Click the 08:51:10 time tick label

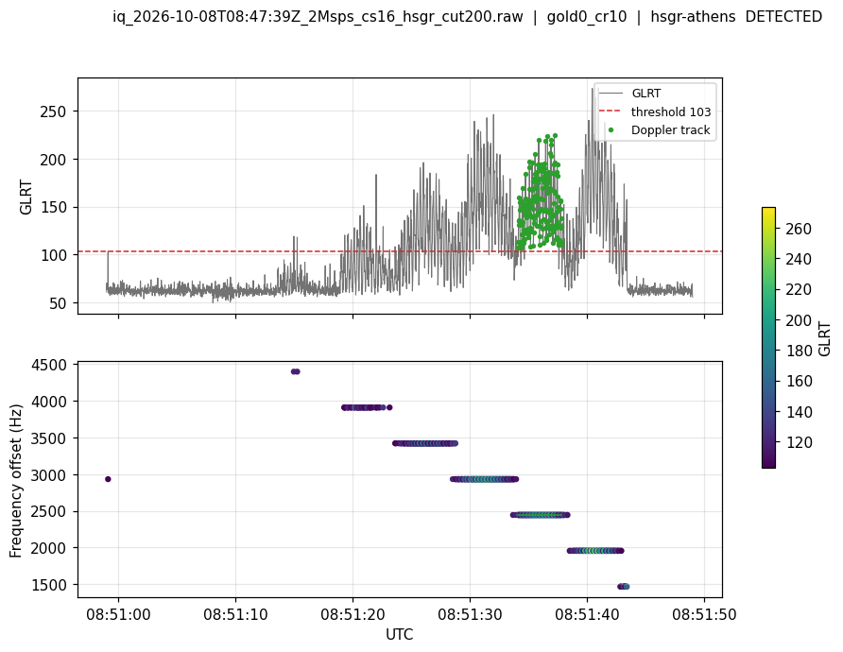click(x=235, y=614)
